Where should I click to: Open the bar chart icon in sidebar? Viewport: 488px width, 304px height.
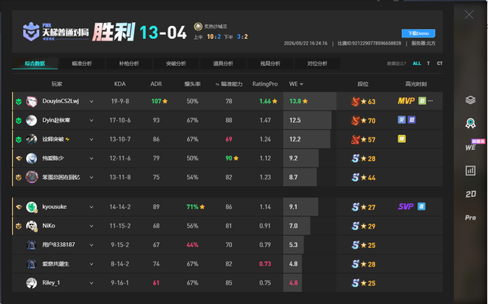coord(470,171)
